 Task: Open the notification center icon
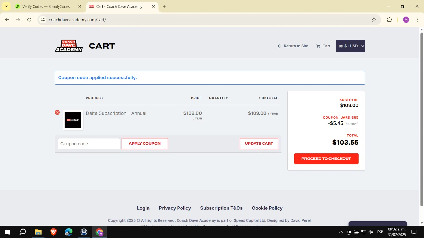pyautogui.click(x=414, y=232)
